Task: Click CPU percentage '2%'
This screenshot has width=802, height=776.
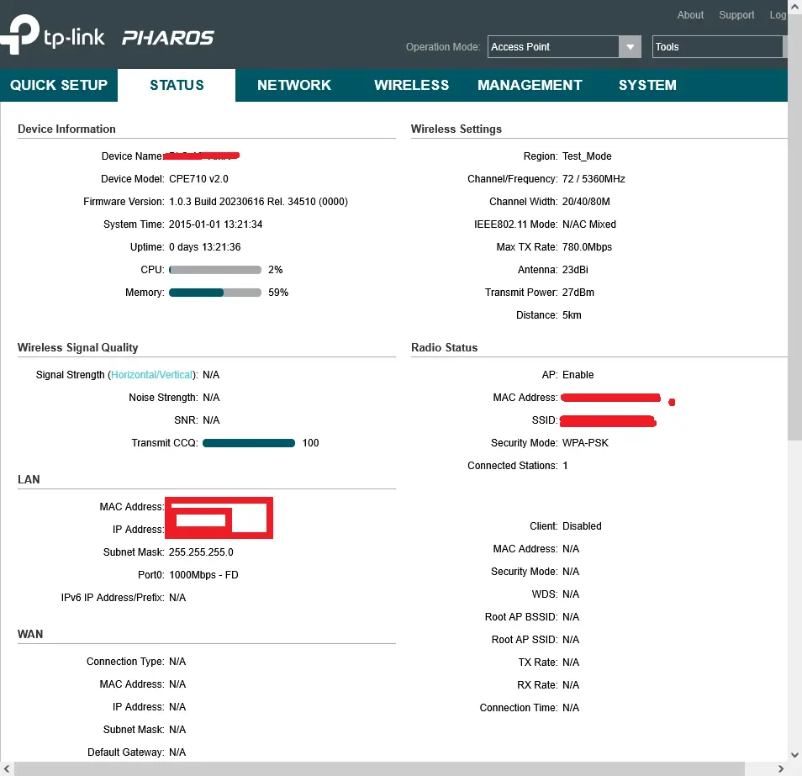Action: (275, 270)
